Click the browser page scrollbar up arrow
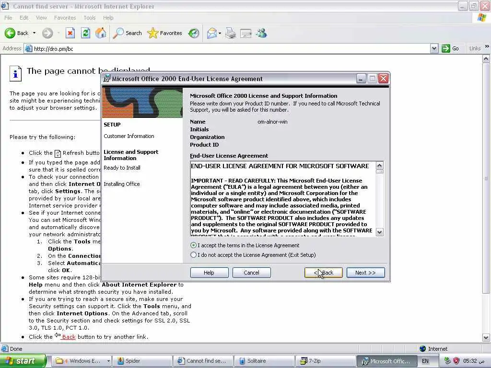Image resolution: width=491 pixels, height=368 pixels. tap(486, 59)
